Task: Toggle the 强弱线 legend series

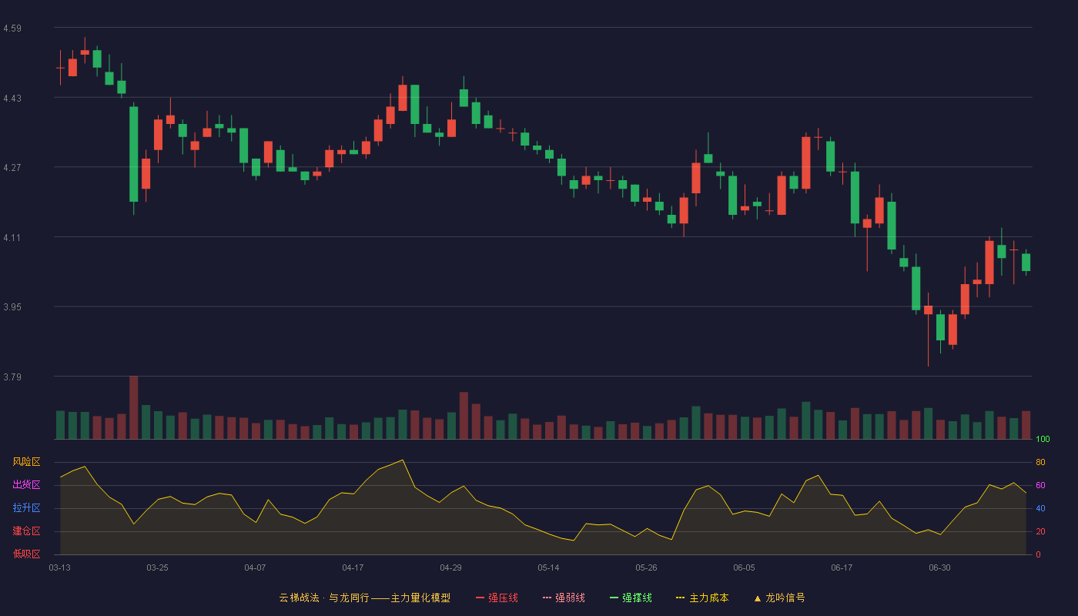Action: coord(564,598)
